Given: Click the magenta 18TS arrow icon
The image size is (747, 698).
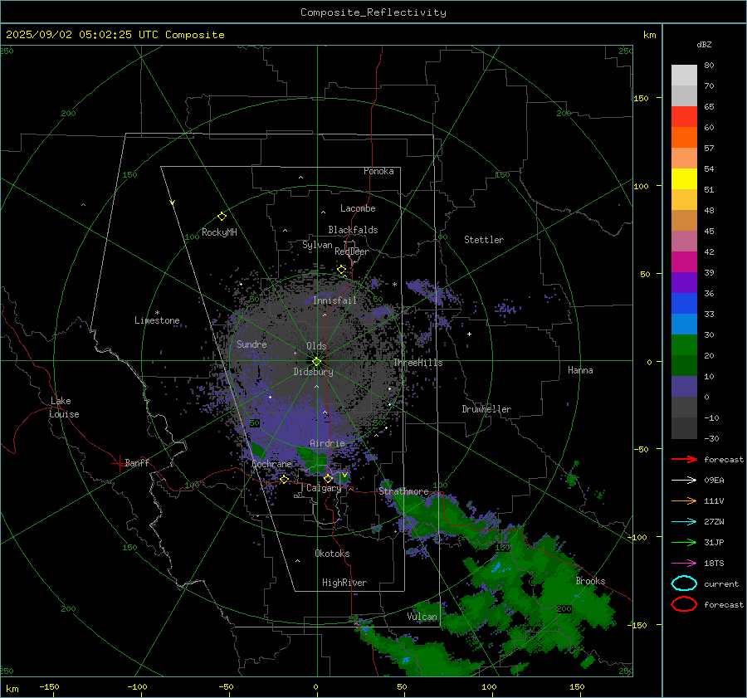Looking at the screenshot, I should click(684, 564).
